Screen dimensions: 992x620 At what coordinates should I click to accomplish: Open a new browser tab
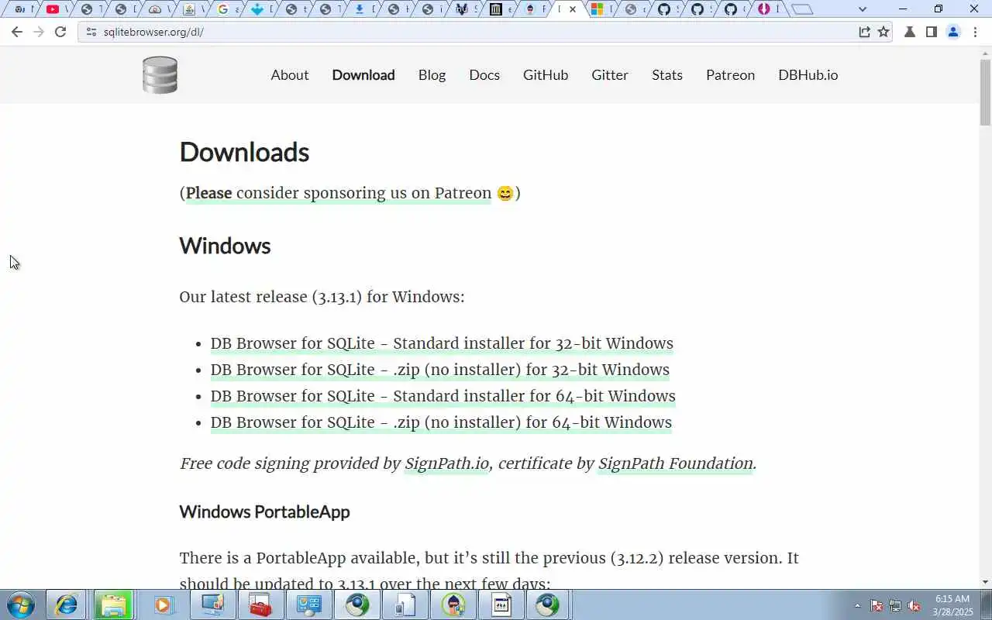(802, 9)
